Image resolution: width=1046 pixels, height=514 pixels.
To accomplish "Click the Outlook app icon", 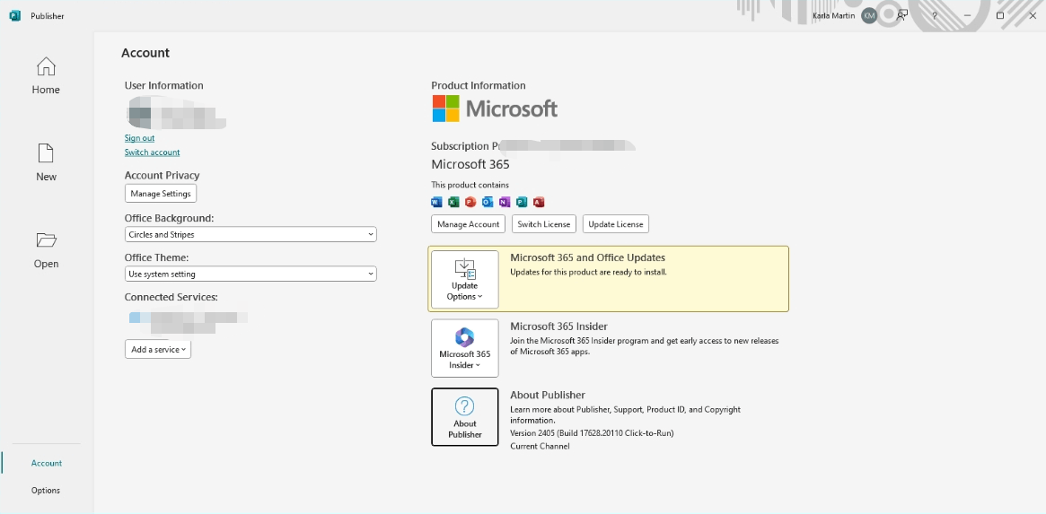I will (488, 202).
